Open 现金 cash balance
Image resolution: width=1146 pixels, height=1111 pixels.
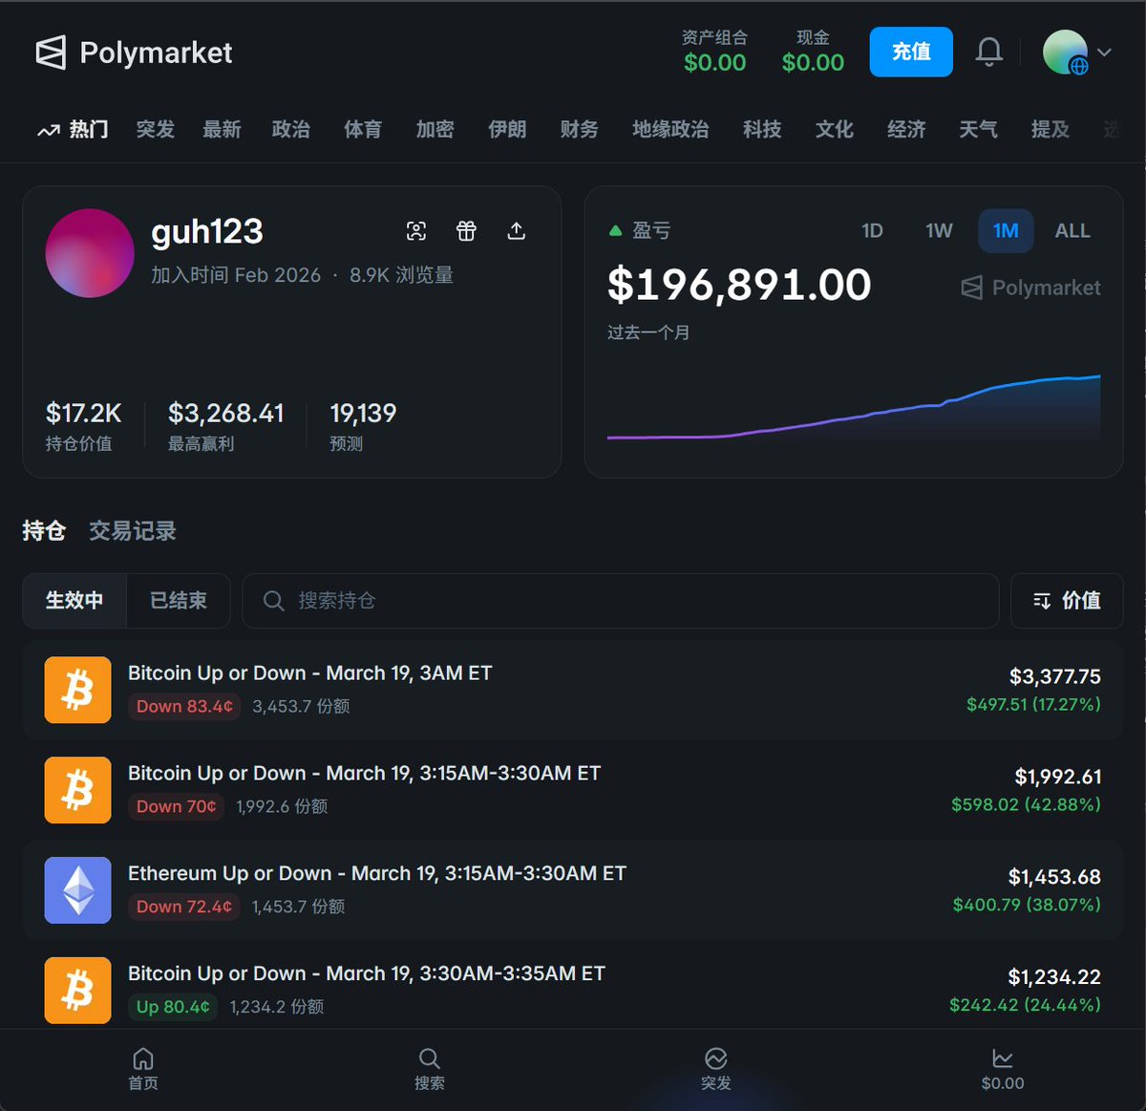tap(813, 52)
